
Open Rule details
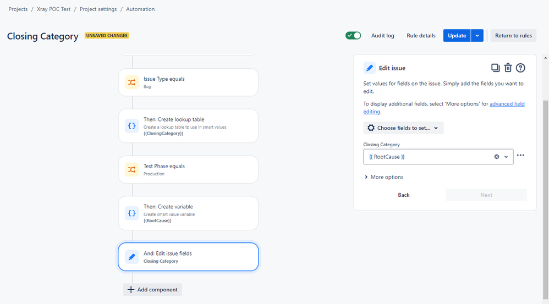pos(421,36)
